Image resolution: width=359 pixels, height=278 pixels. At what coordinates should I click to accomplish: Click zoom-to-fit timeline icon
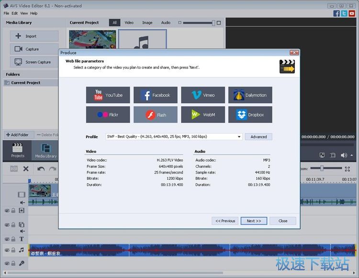point(348,169)
